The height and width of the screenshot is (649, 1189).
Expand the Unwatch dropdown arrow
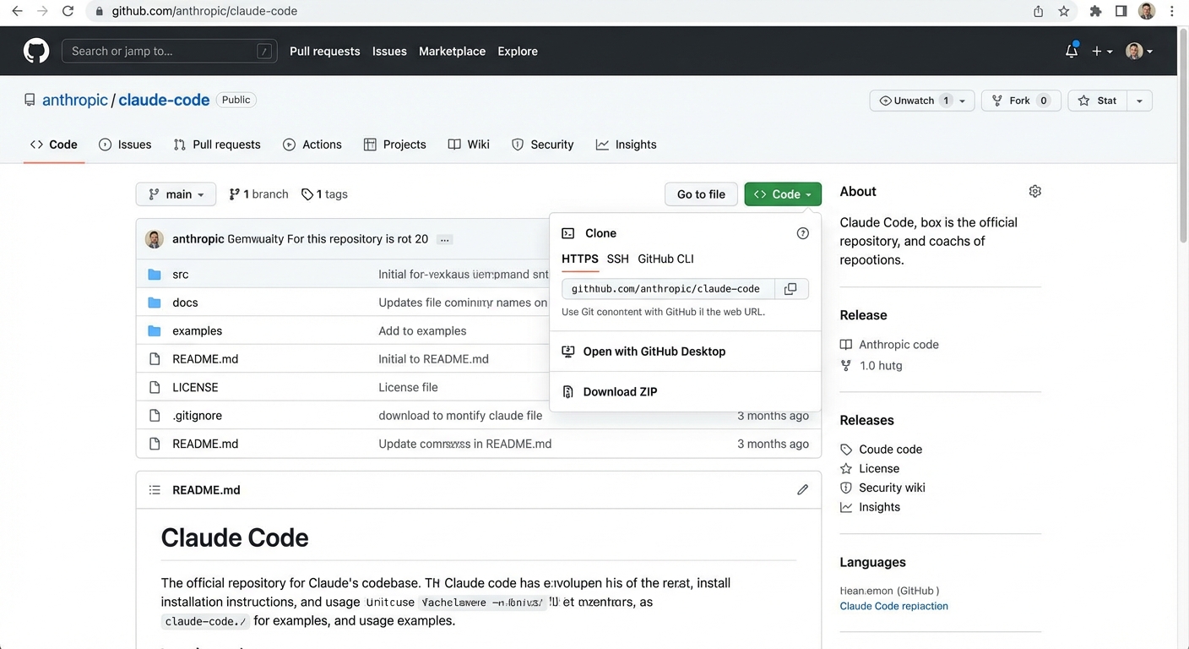pos(962,101)
